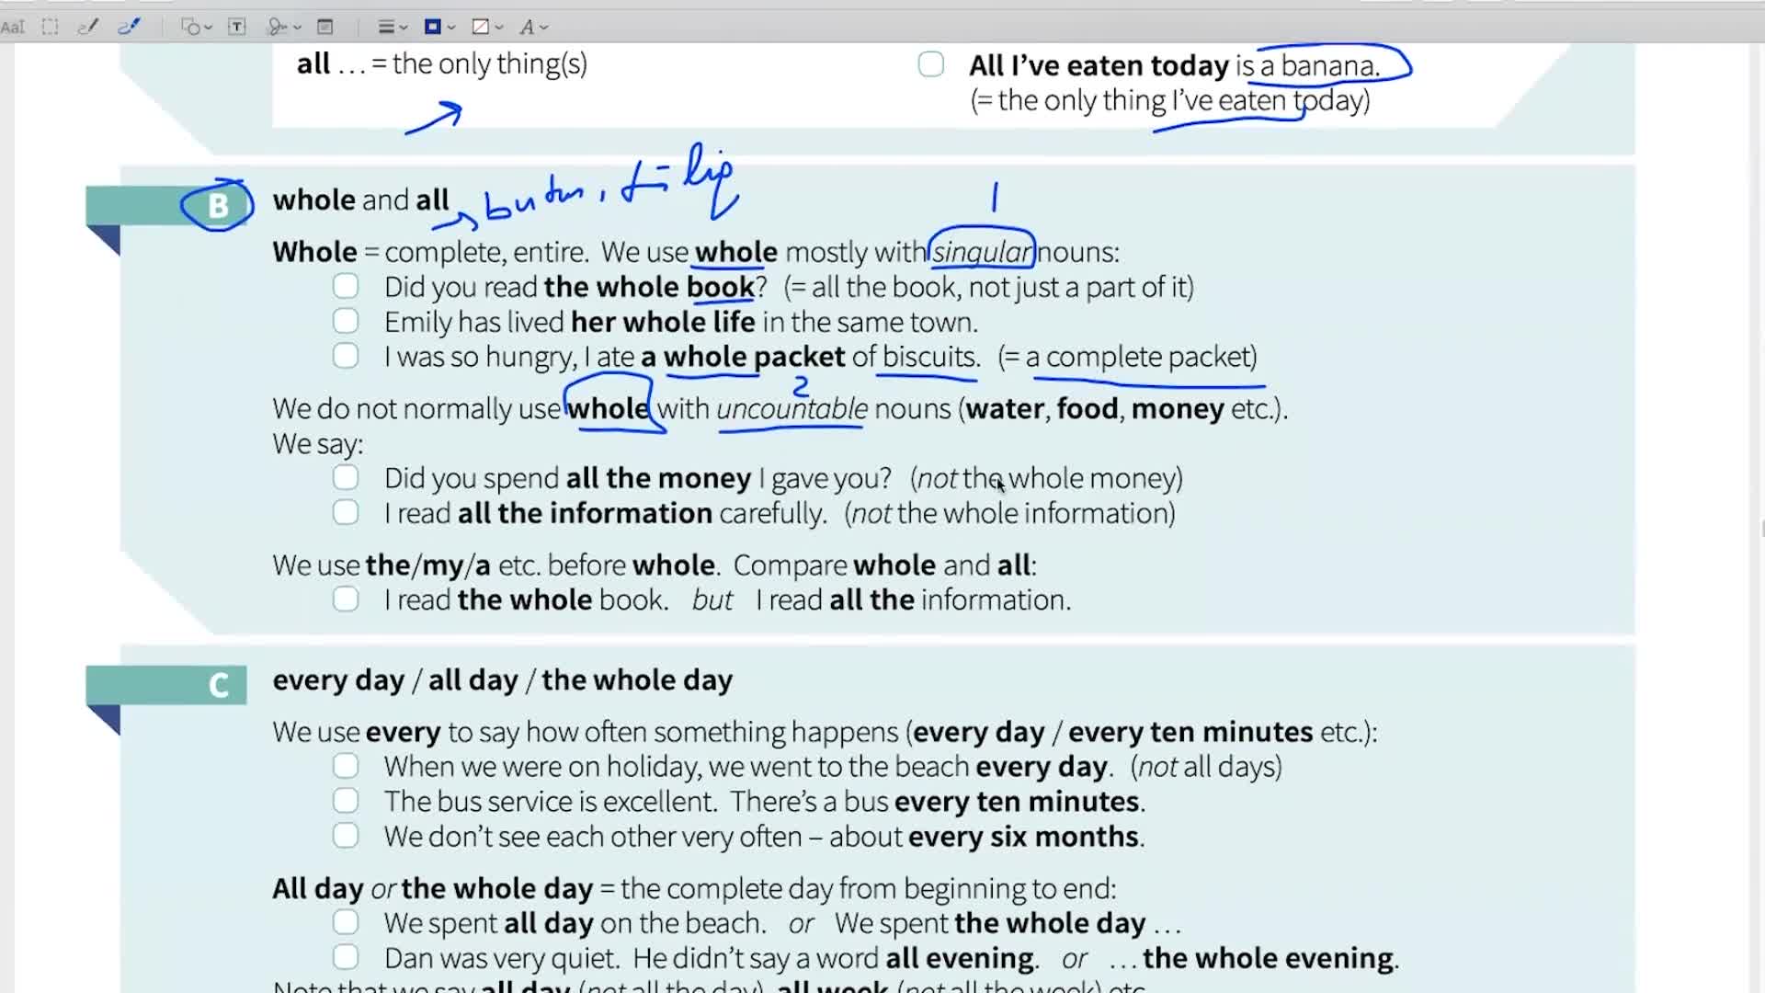Activate the Draw pen tool
The image size is (1765, 993).
click(129, 27)
